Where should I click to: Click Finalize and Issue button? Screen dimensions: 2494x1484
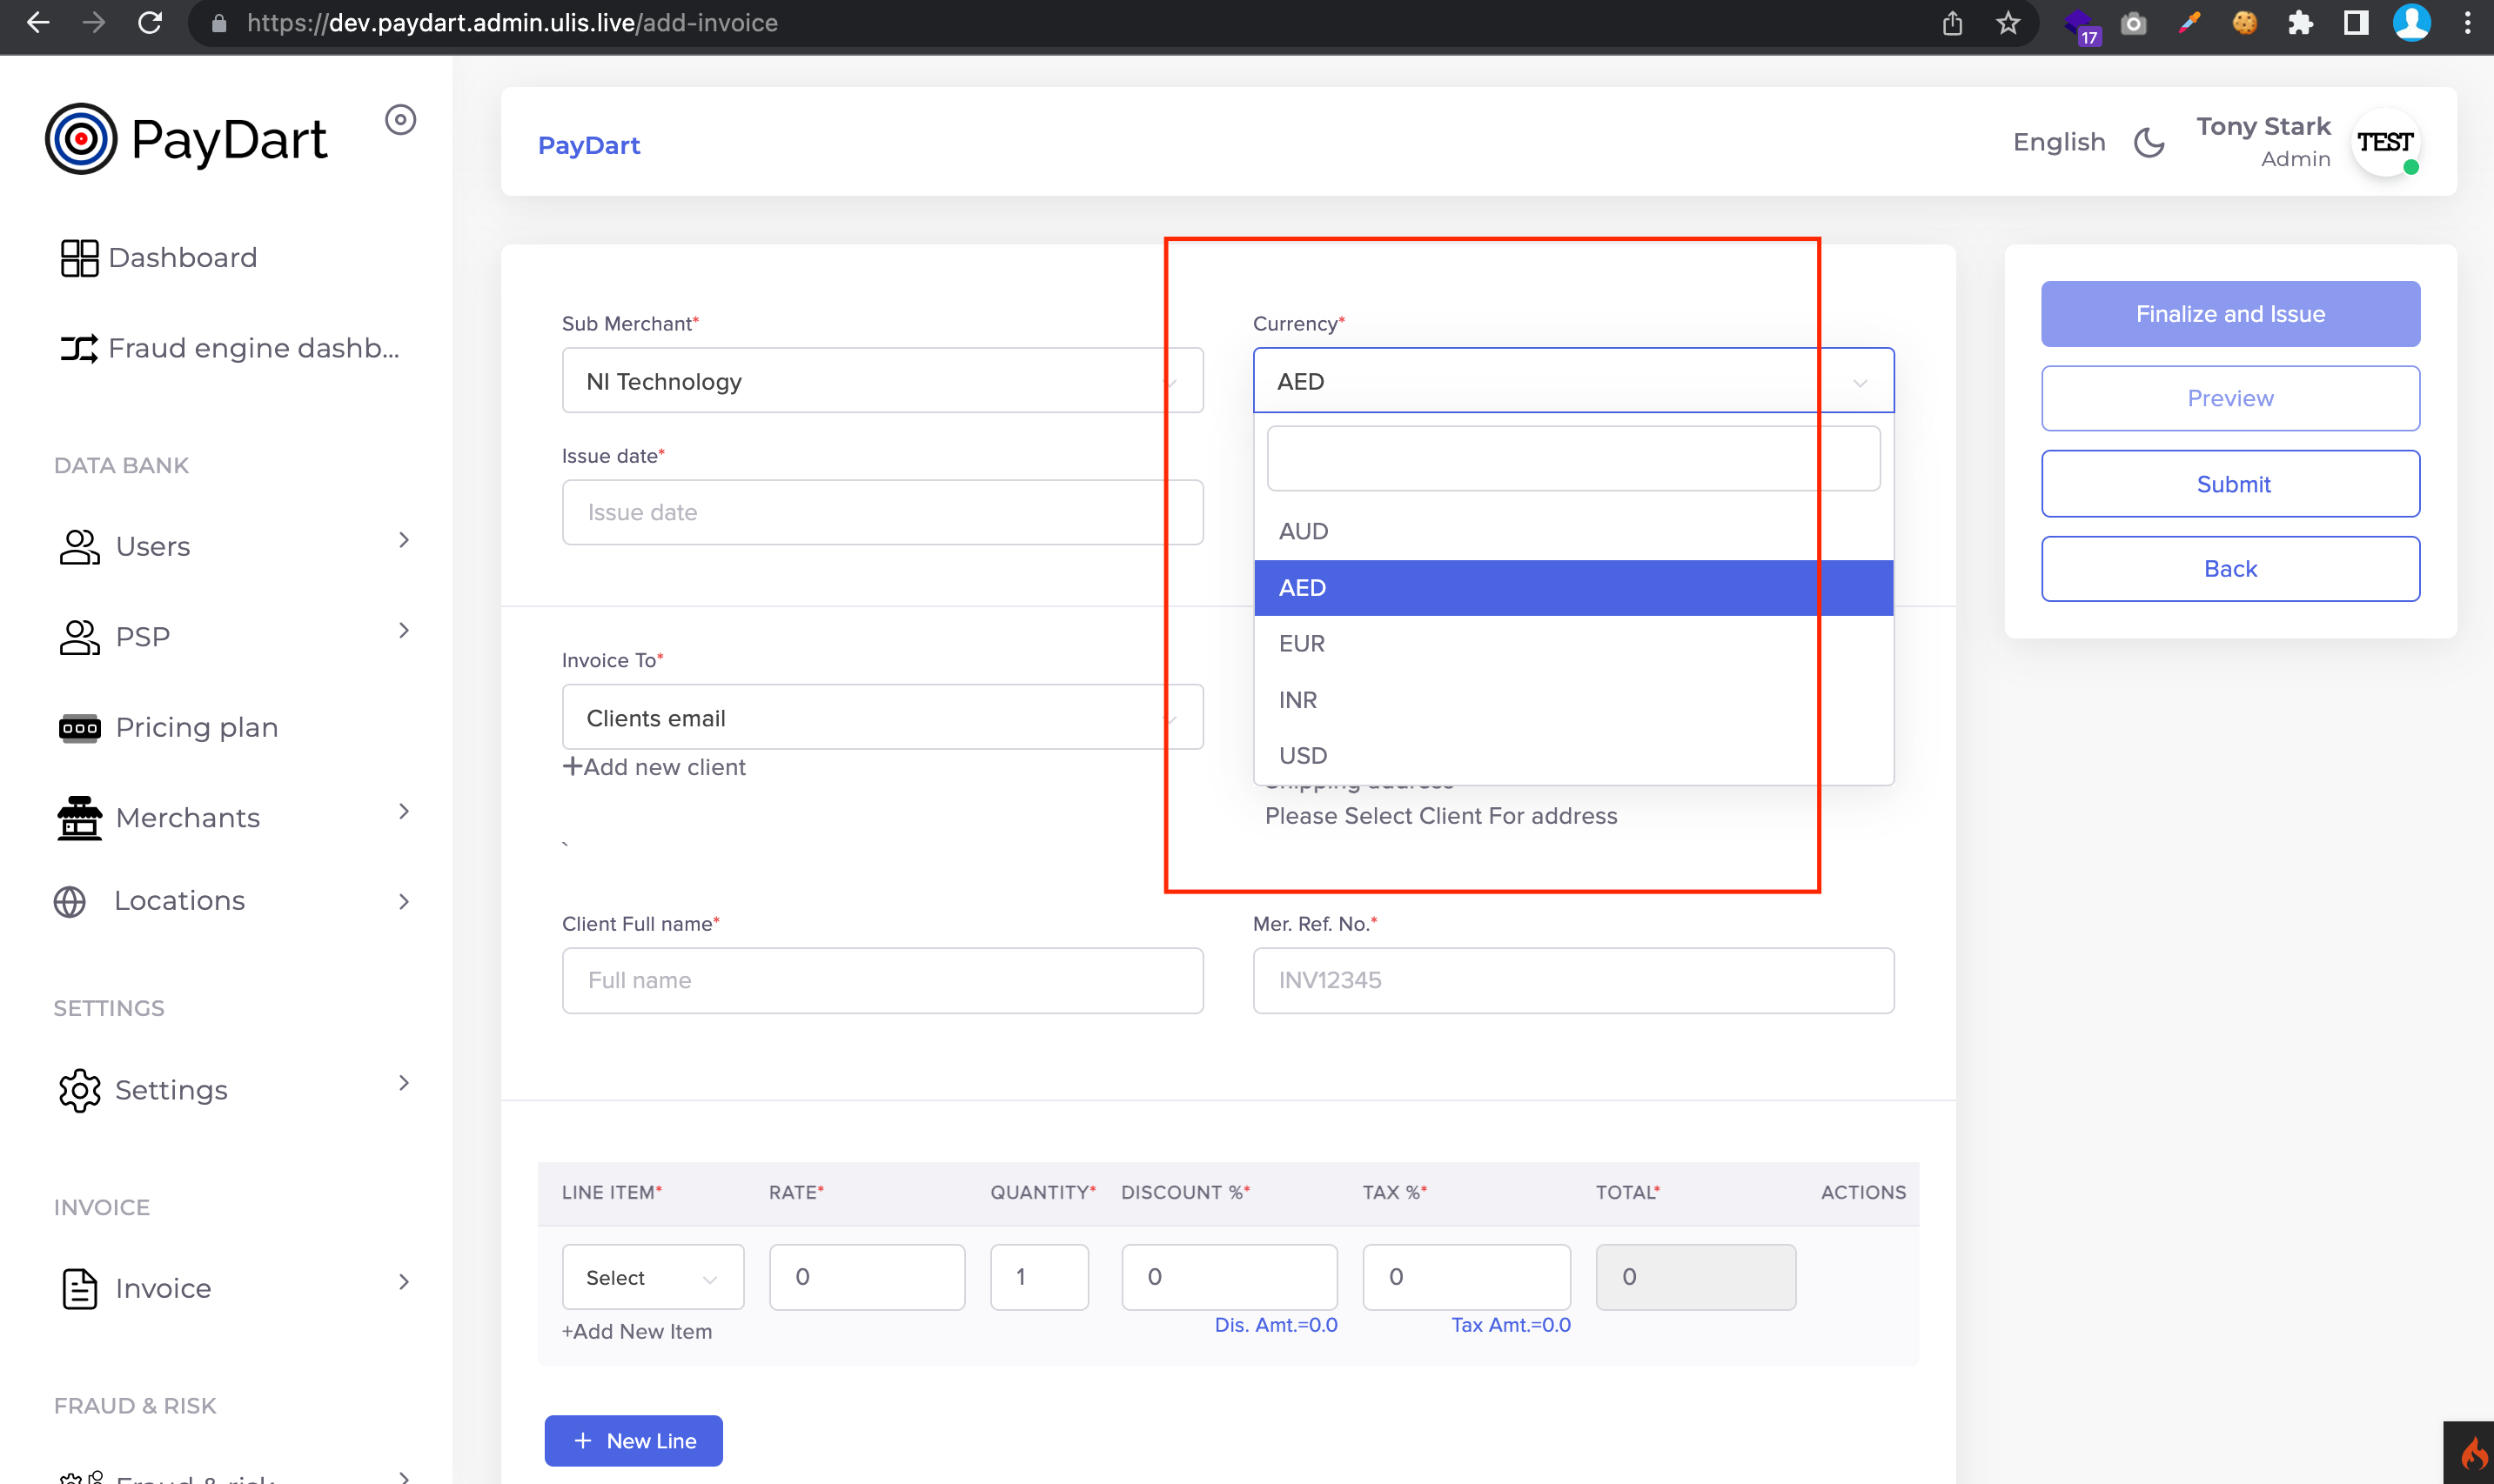pyautogui.click(x=2230, y=314)
